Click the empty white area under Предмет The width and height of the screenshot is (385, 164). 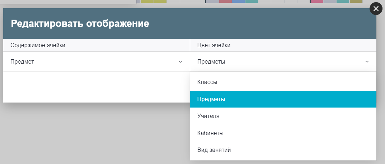point(97,87)
